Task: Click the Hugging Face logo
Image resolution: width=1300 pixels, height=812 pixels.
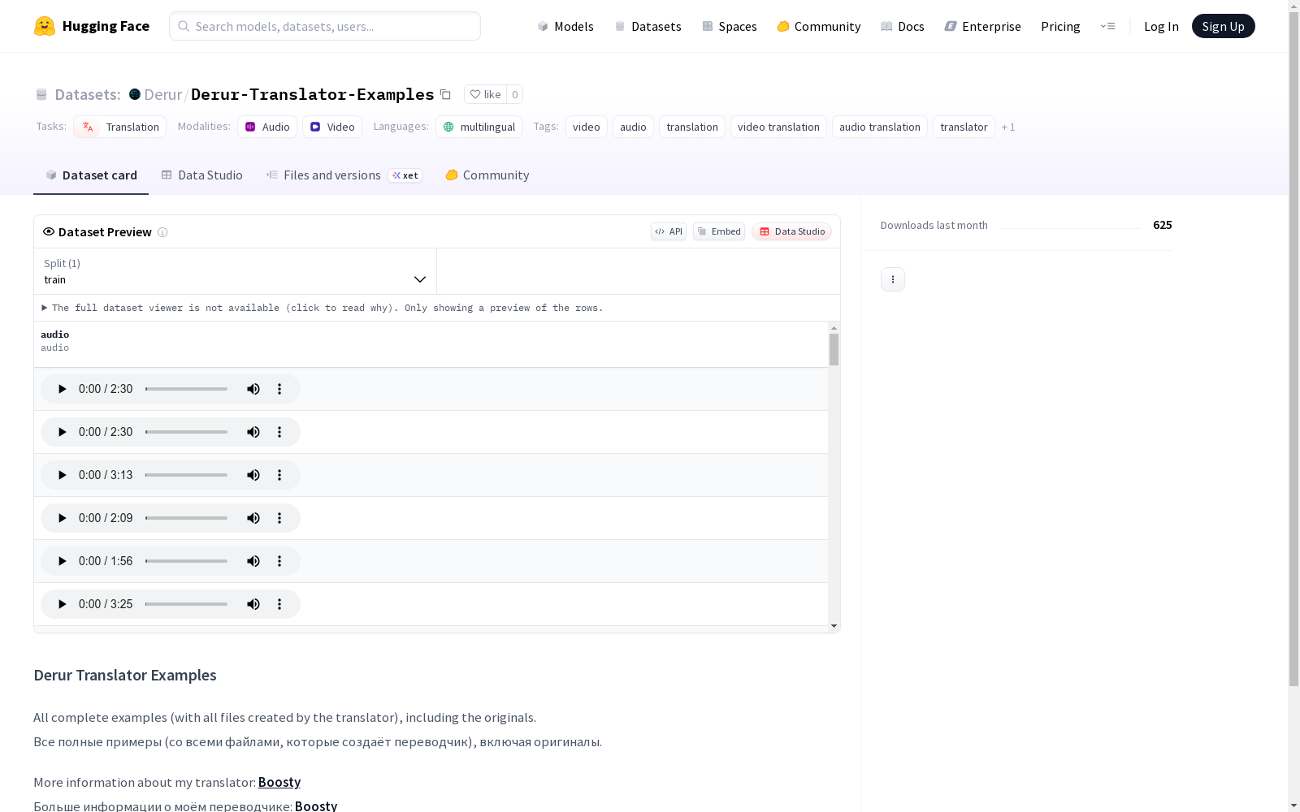Action: point(92,26)
